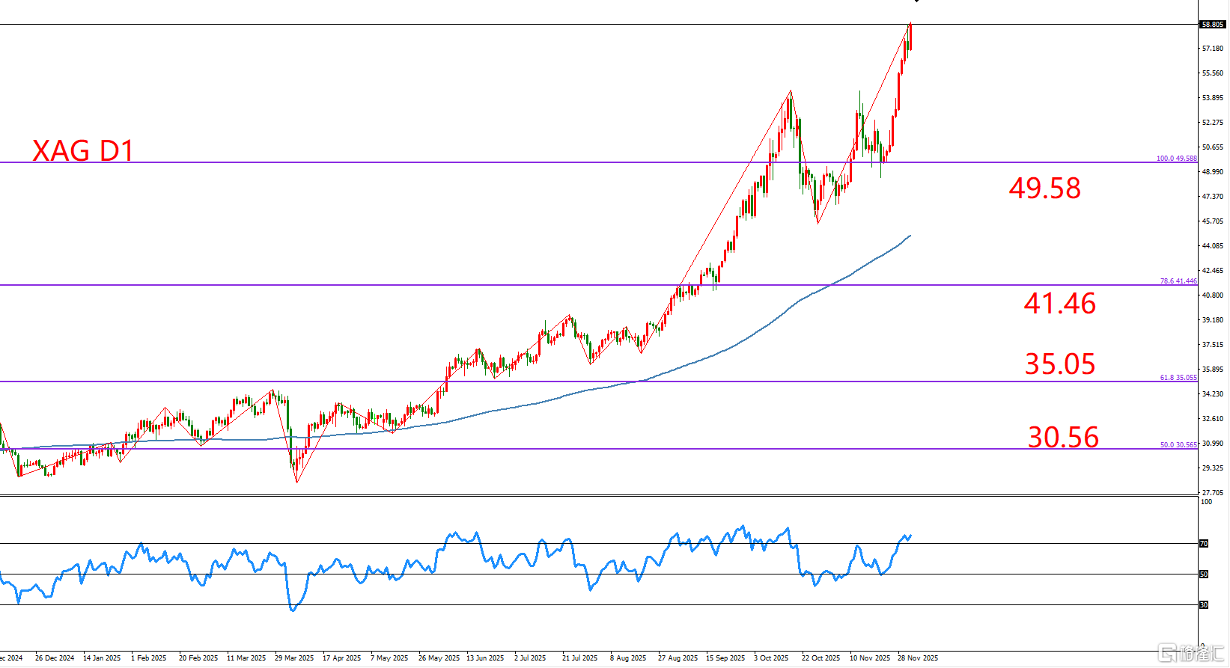Click the chart shift marker at top

pyautogui.click(x=916, y=2)
